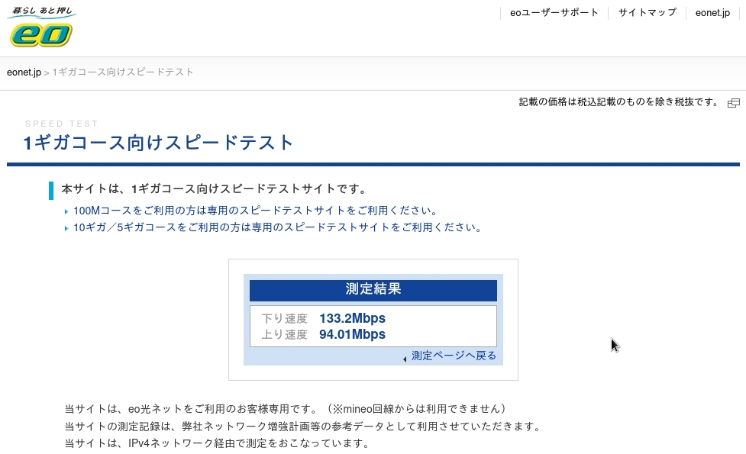Click the 上り速度 label

coord(284,334)
